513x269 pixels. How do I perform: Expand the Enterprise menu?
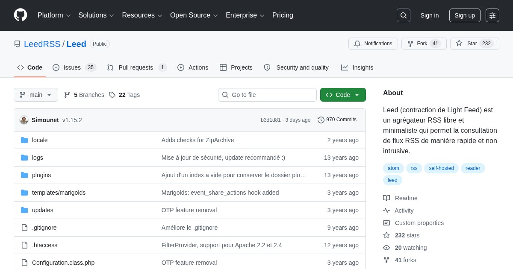pos(245,15)
